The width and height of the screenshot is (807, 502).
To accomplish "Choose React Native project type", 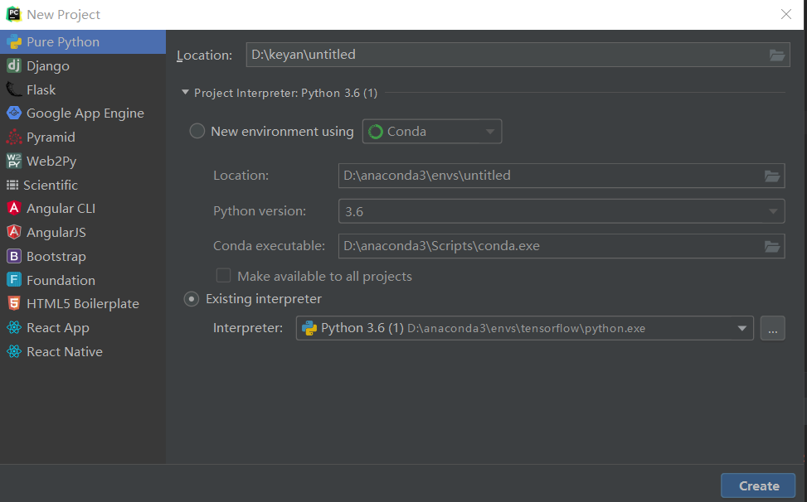I will (64, 351).
